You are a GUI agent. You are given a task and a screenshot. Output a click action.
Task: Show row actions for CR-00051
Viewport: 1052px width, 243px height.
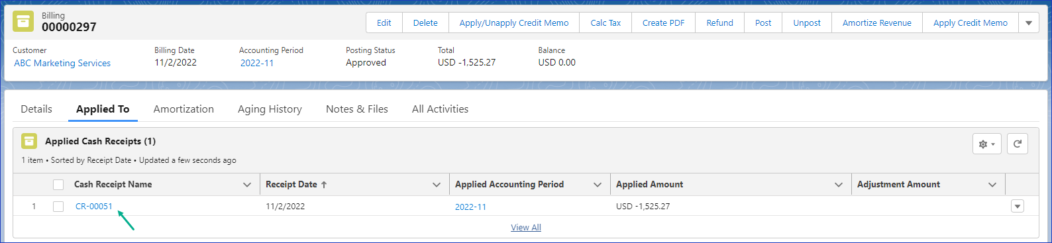pos(1018,207)
